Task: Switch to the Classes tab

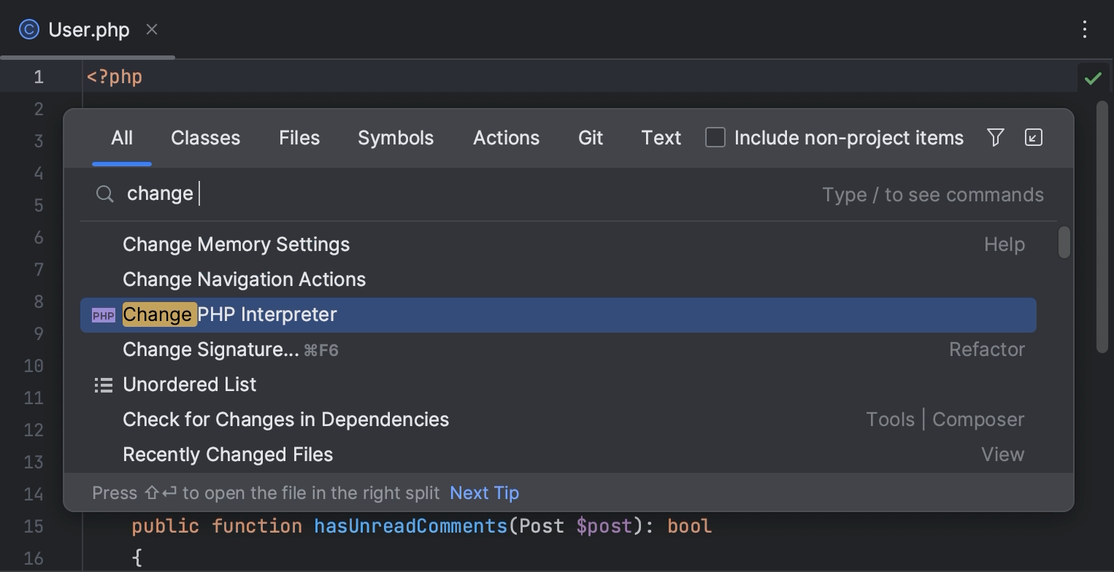Action: tap(205, 138)
